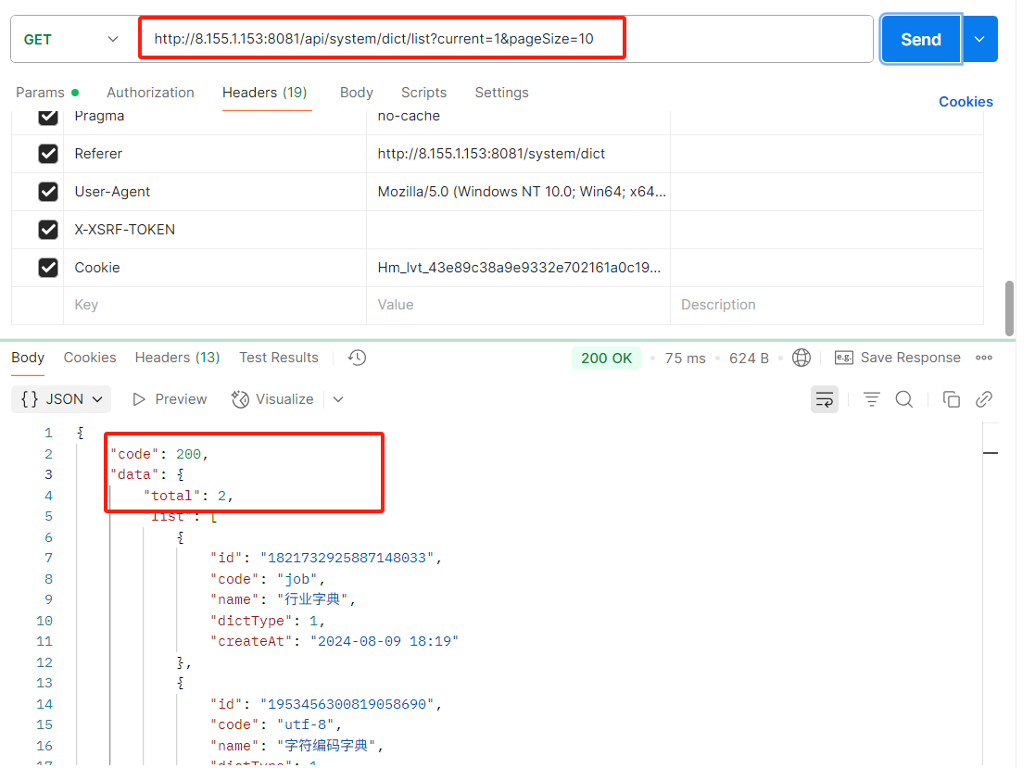Click the request URL input field
Image resolution: width=1035 pixels, height=768 pixels.
point(505,39)
